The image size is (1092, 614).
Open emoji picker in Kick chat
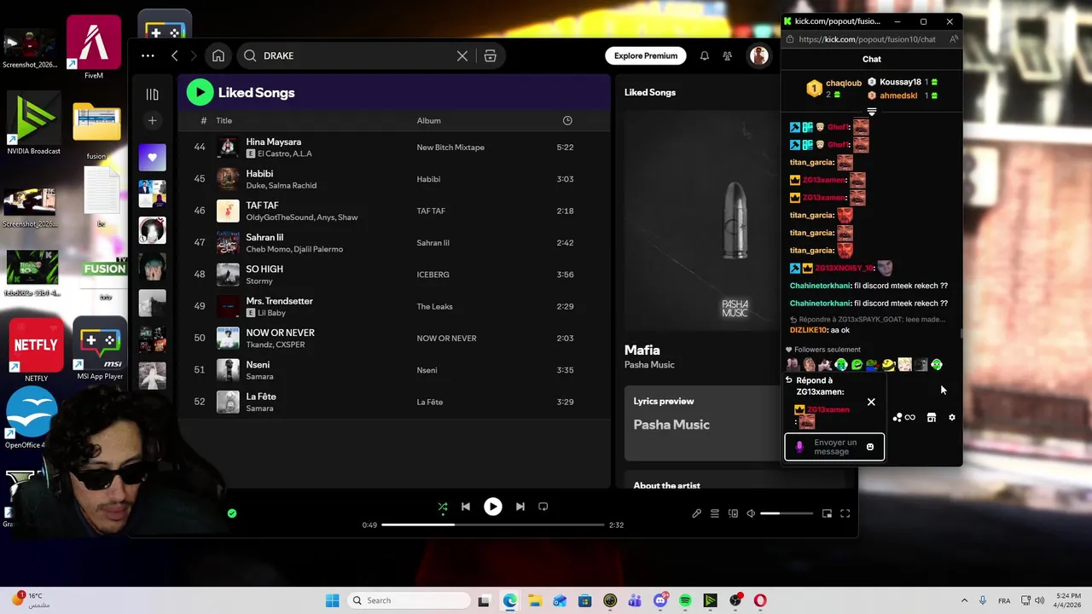click(x=870, y=447)
